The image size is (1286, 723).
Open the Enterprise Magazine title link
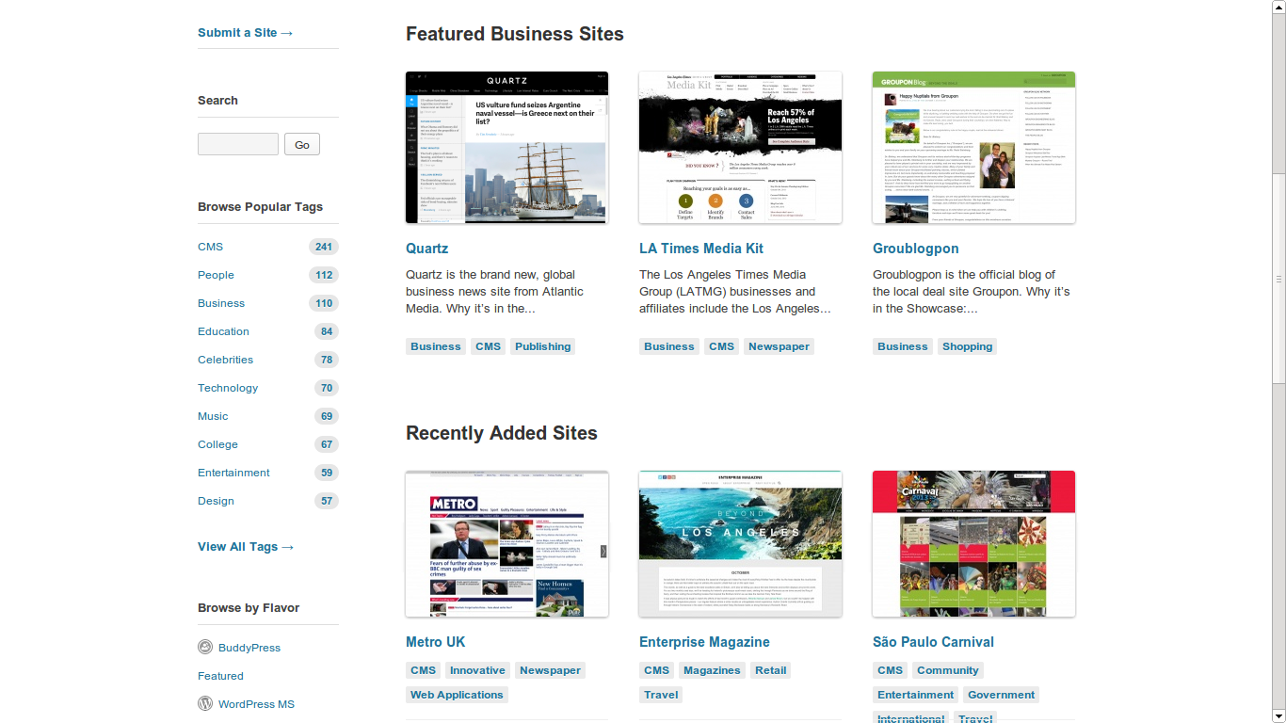tap(704, 642)
